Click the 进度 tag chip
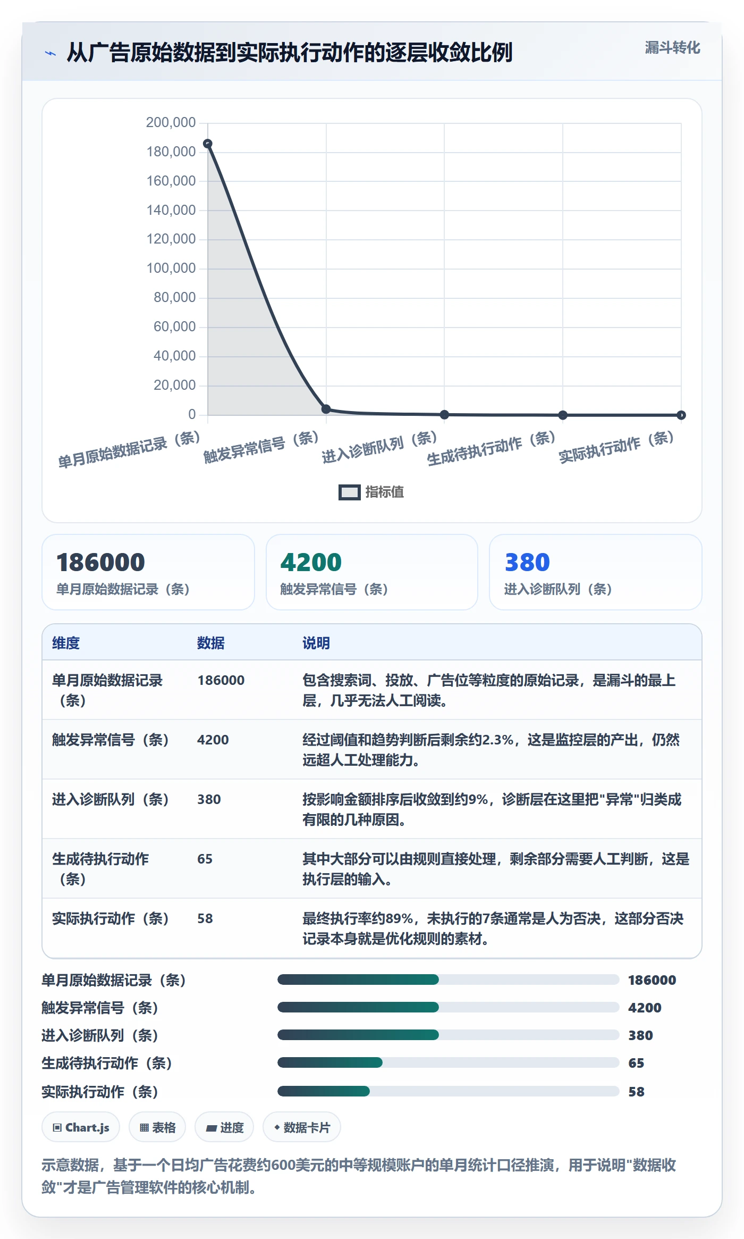 224,1127
